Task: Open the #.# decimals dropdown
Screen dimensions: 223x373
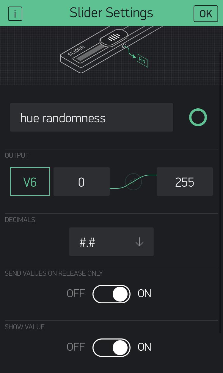Action: tap(111, 242)
